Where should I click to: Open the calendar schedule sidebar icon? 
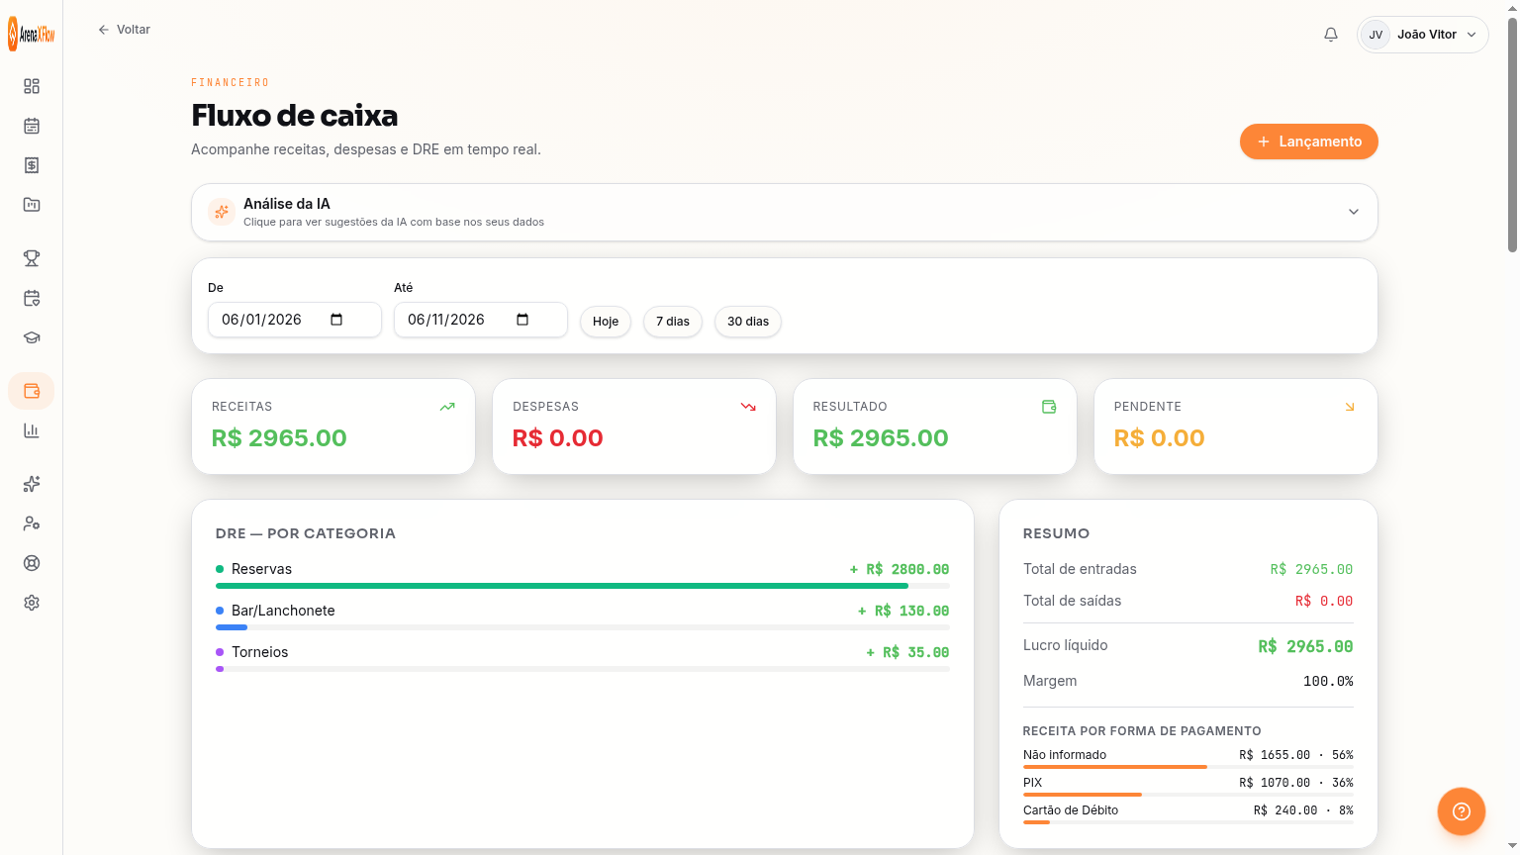click(32, 126)
